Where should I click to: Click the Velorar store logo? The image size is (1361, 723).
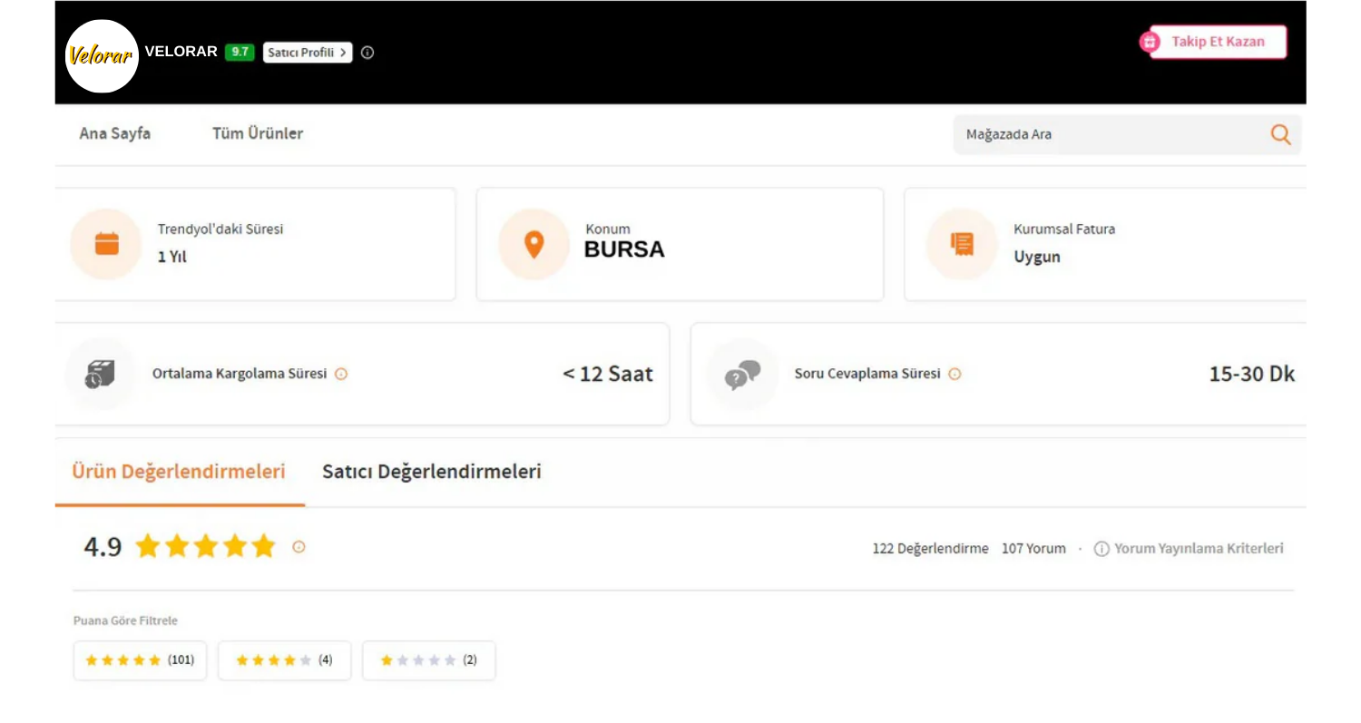pos(102,55)
